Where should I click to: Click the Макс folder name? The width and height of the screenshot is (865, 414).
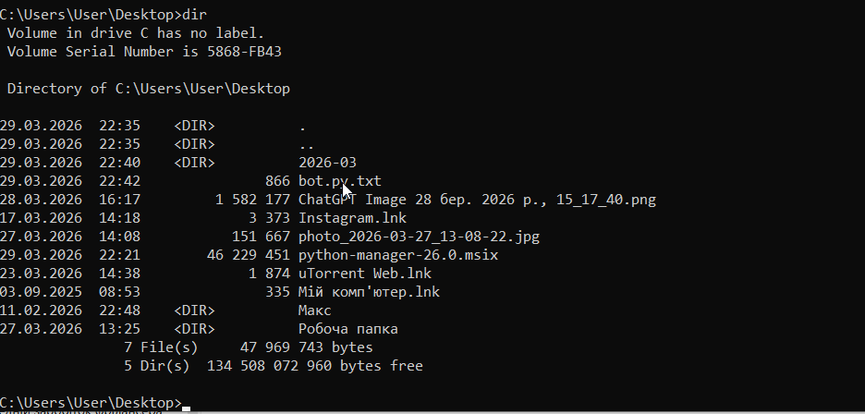pyautogui.click(x=314, y=310)
